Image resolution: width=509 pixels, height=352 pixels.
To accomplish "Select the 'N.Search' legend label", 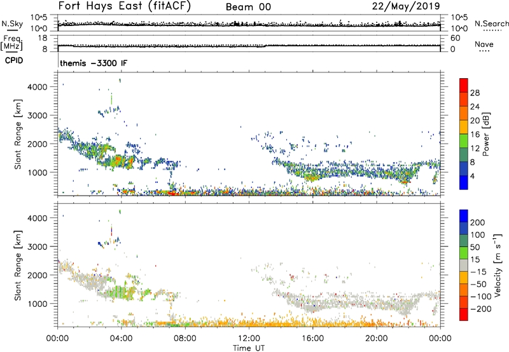I will (x=492, y=24).
